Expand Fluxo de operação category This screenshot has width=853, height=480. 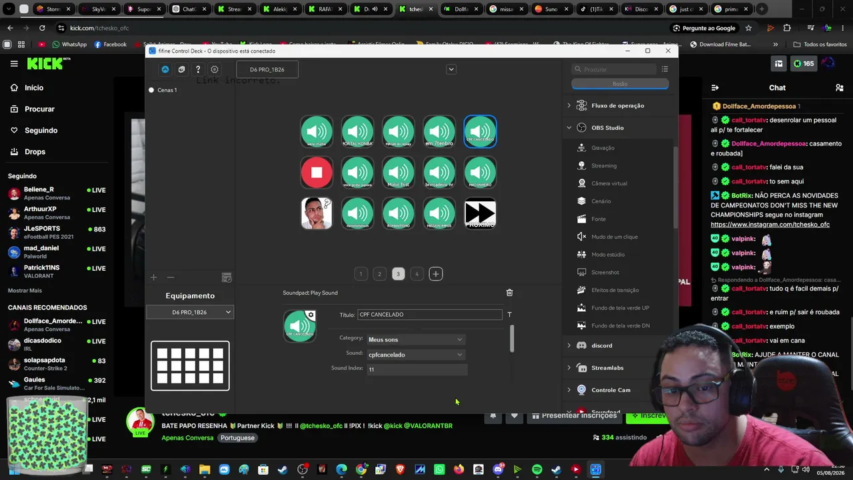coord(569,105)
